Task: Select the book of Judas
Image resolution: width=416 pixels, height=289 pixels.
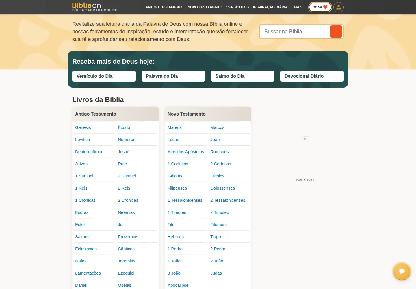Action: 216,273
